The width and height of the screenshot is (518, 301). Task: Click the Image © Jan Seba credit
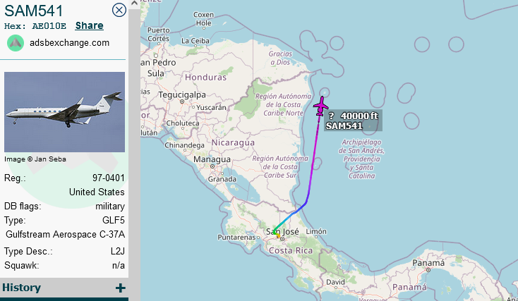tap(35, 159)
